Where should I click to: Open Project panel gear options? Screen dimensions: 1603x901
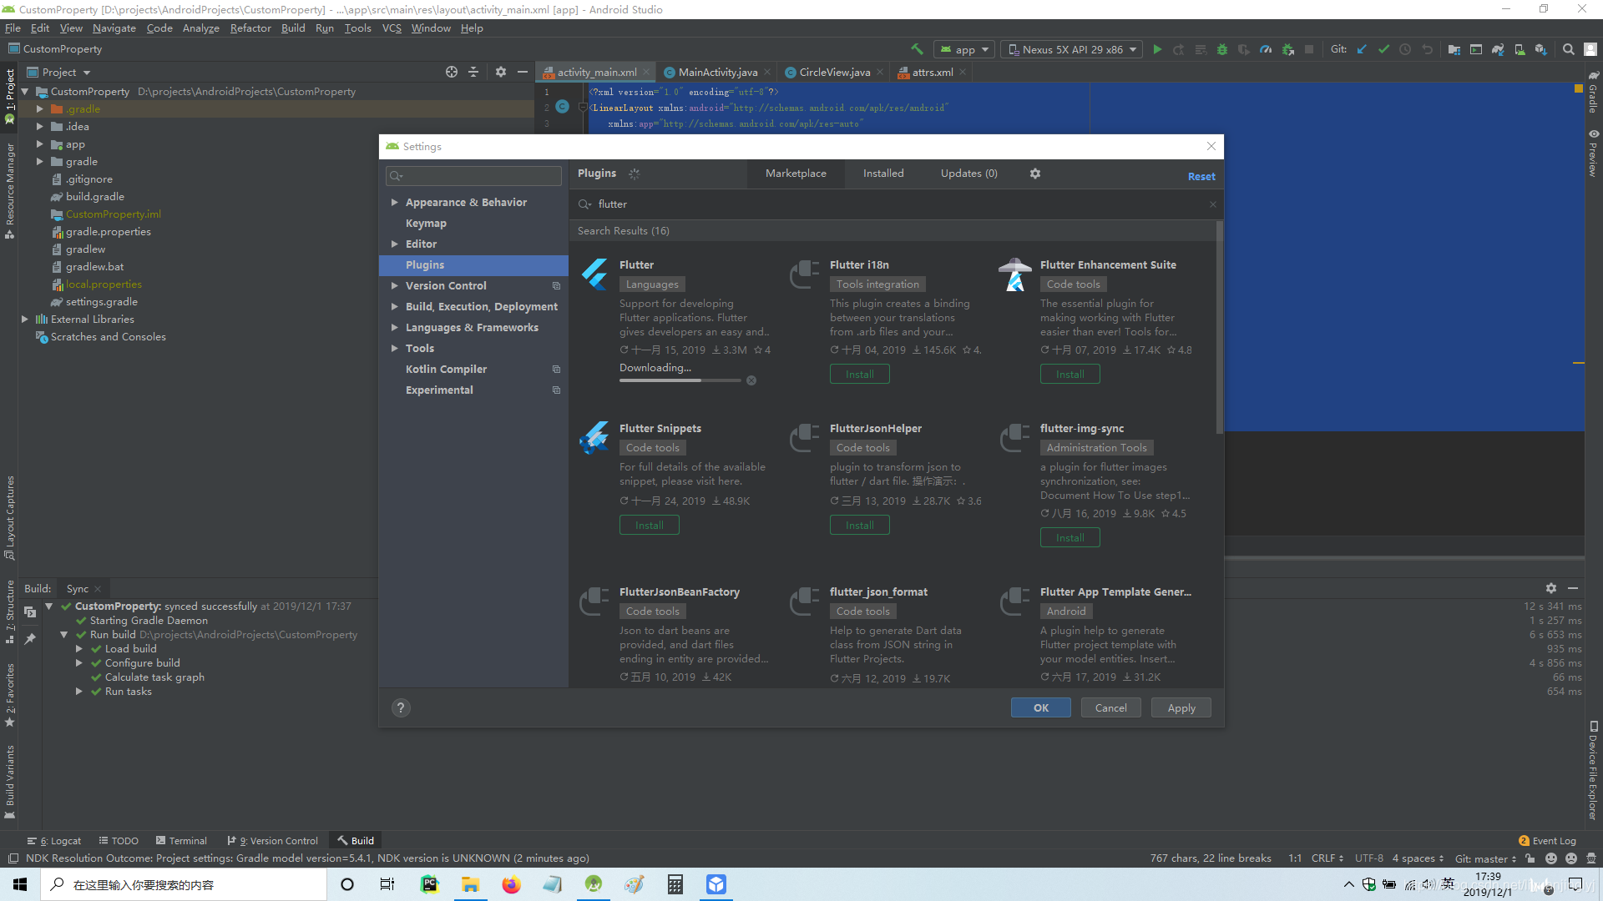(x=501, y=72)
